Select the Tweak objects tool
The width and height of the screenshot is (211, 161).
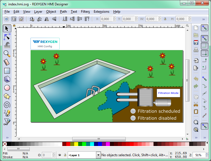(x=7, y=45)
